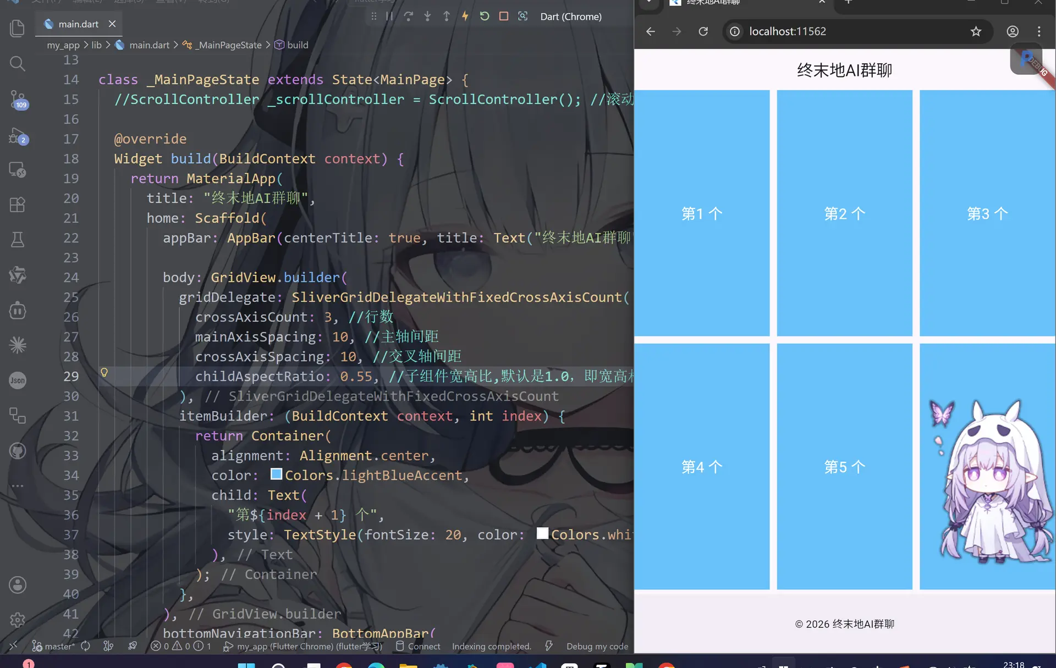1056x668 pixels.
Task: Click the 终末地AI群聊 app bar title
Action: [845, 70]
